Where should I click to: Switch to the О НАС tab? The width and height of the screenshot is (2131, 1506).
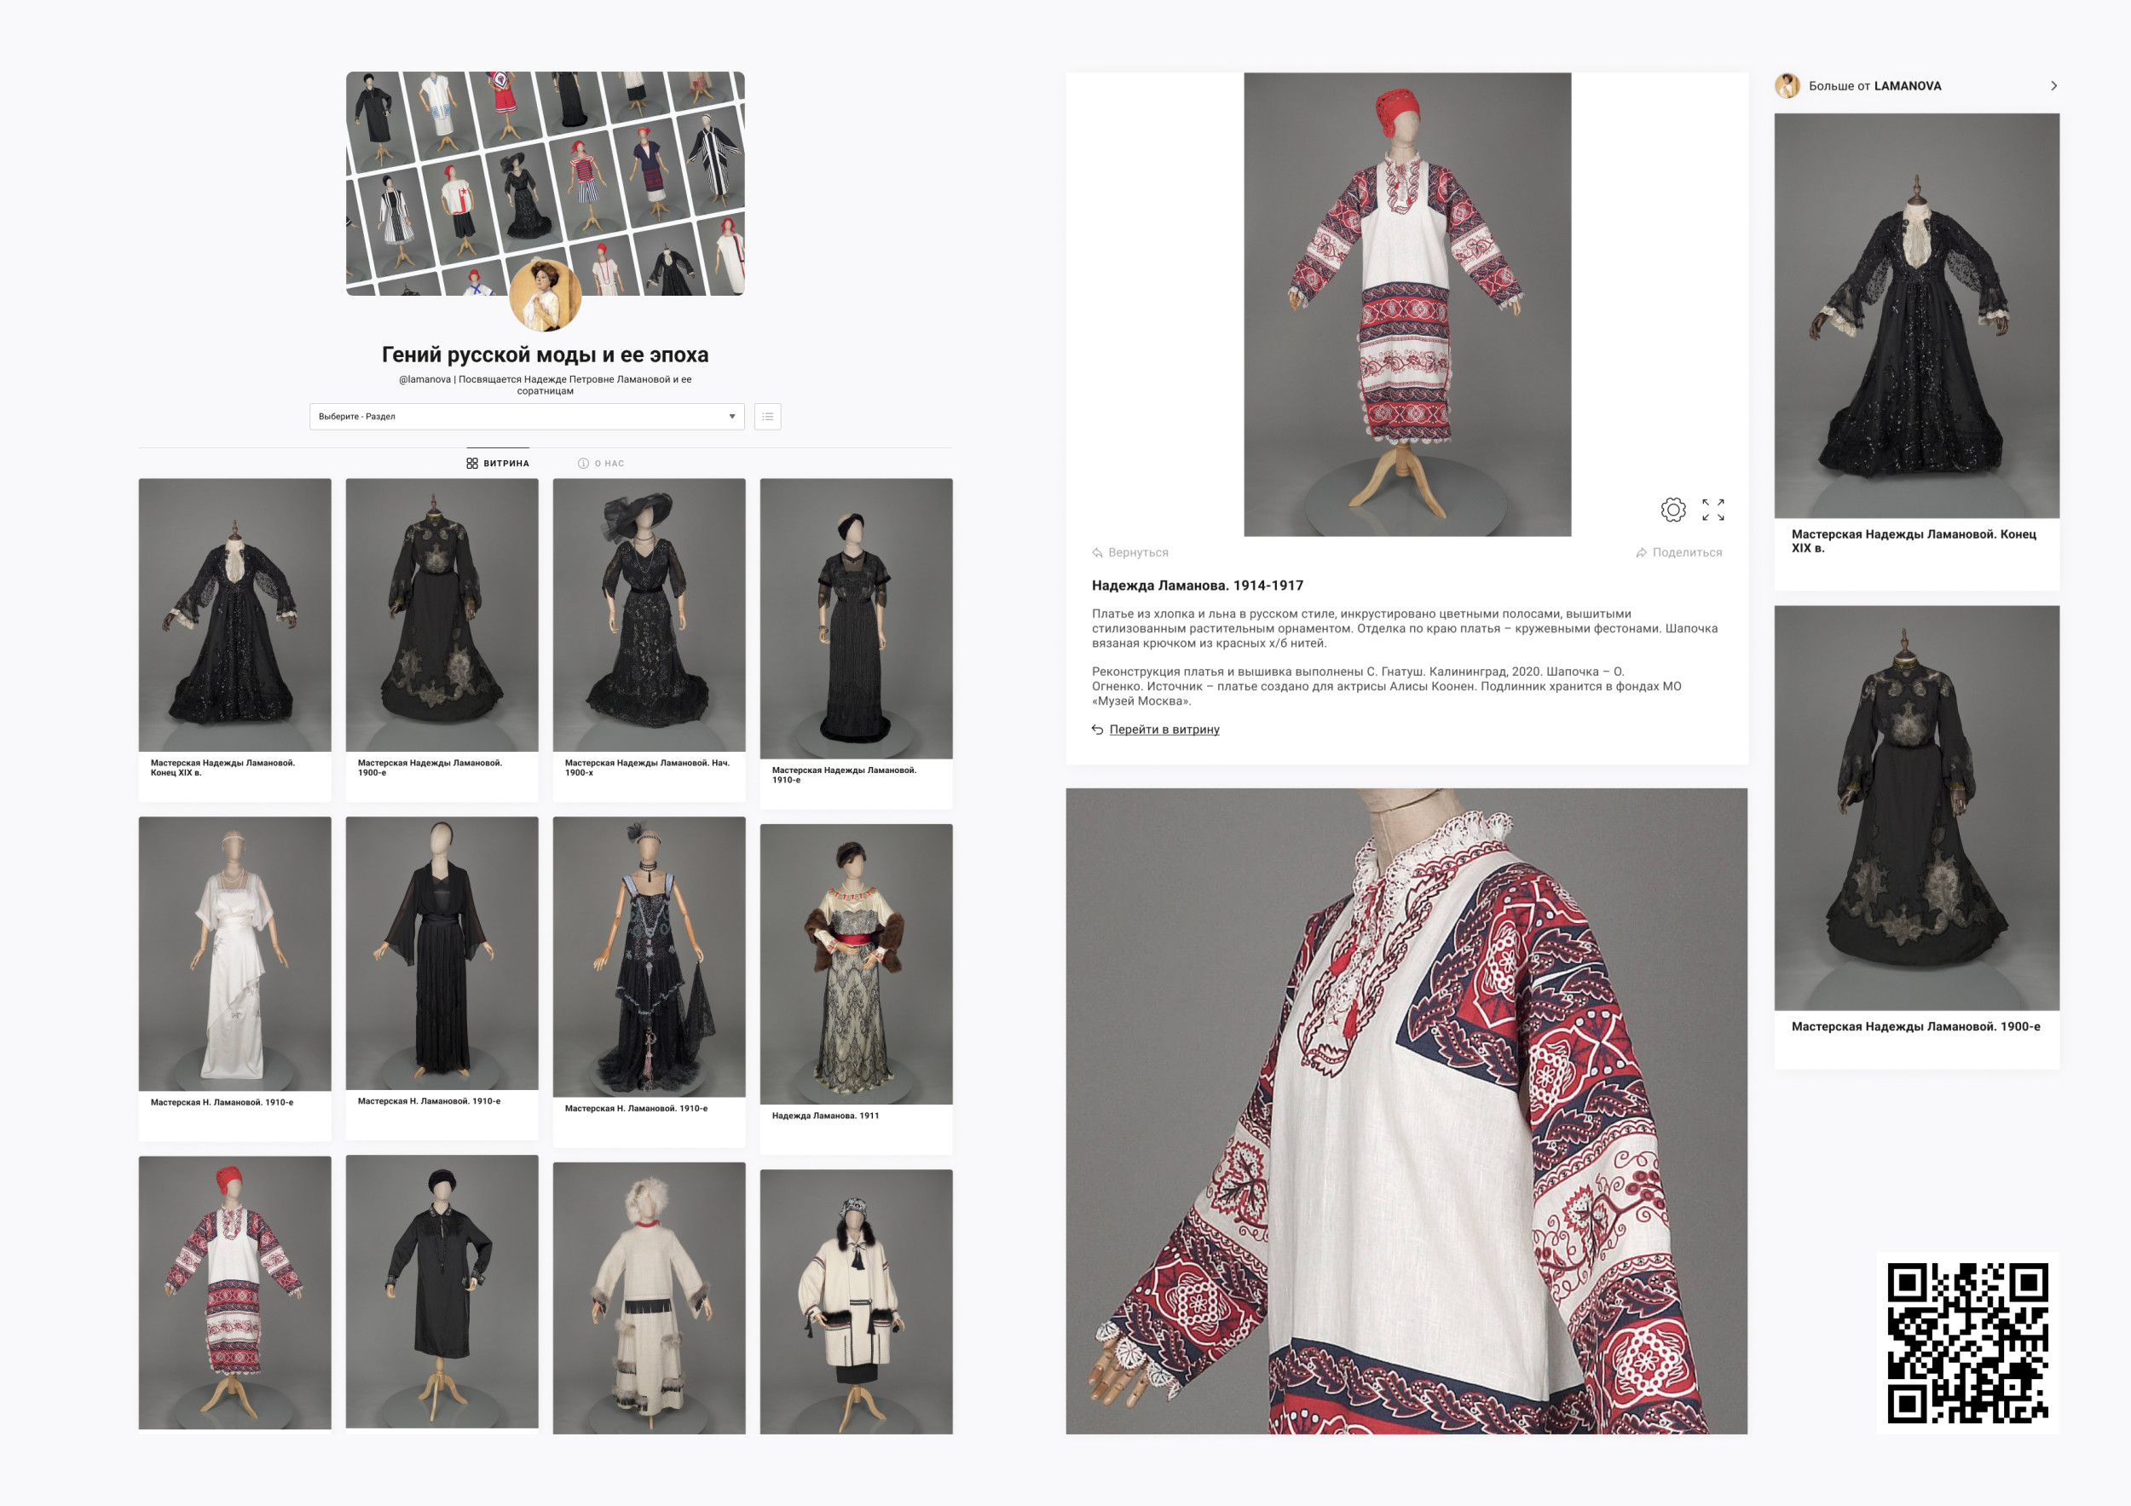click(600, 463)
